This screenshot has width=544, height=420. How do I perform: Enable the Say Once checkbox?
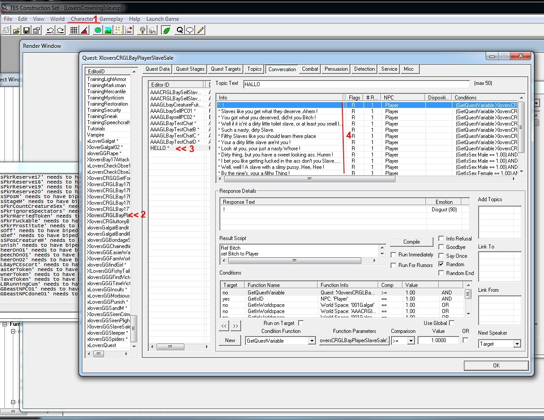coord(441,256)
